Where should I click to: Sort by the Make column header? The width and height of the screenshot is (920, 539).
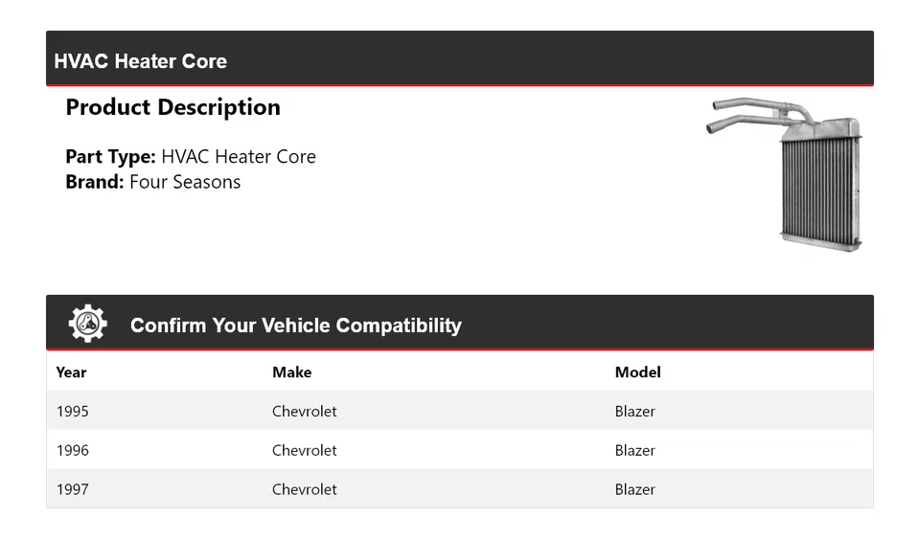(291, 372)
